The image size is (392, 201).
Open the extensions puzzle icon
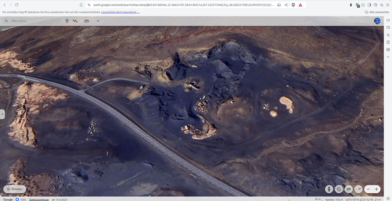click(363, 5)
